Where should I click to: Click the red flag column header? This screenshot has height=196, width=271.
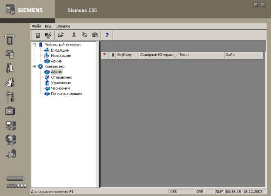[104, 55]
